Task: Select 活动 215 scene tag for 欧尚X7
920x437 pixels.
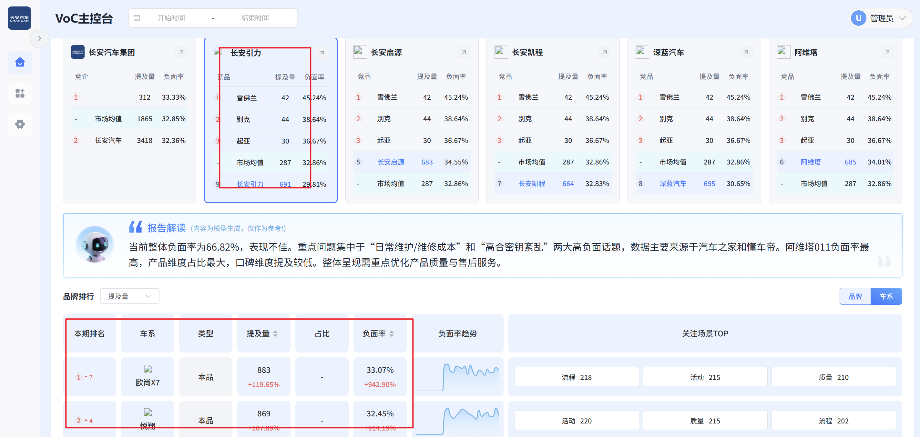Action: 705,377
